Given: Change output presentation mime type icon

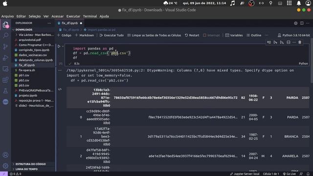Looking at the screenshot, I should pyautogui.click(x=60, y=89).
